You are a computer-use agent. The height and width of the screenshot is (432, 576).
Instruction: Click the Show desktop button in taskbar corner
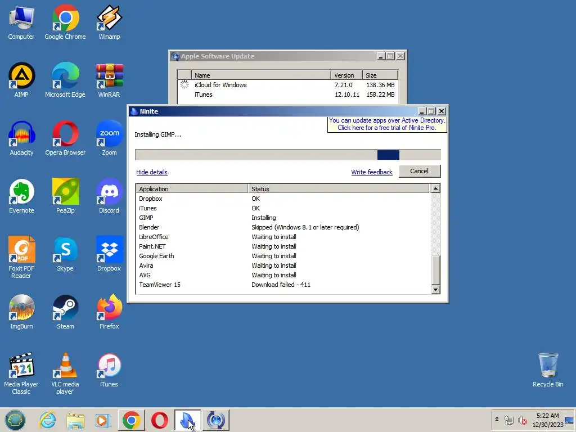point(570,420)
